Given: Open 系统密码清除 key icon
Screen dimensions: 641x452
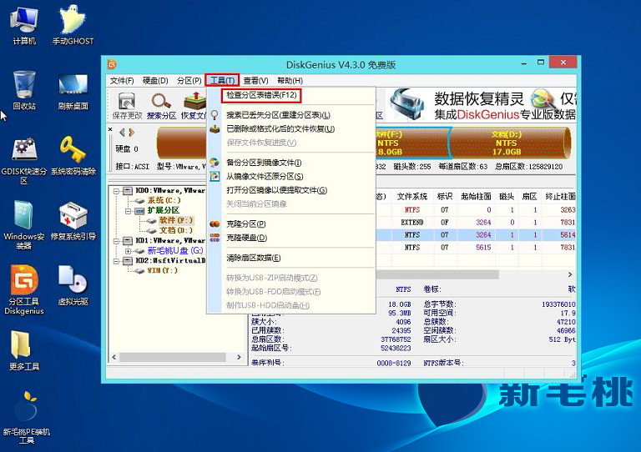Looking at the screenshot, I should click(73, 156).
